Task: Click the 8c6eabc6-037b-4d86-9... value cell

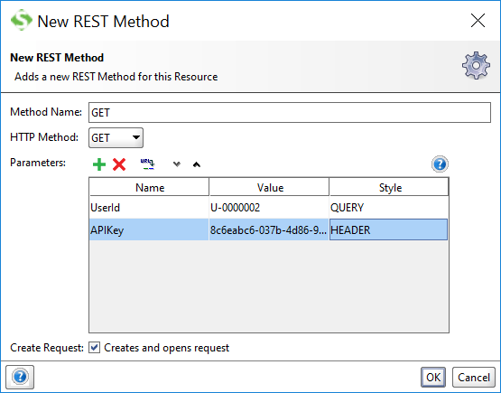Action: pos(269,229)
